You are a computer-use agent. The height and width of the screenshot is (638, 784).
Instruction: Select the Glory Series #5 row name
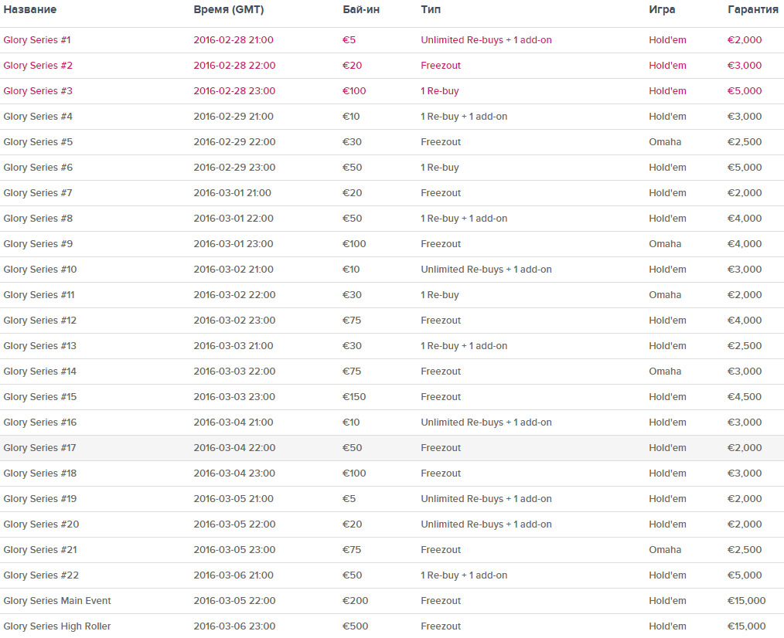point(38,142)
